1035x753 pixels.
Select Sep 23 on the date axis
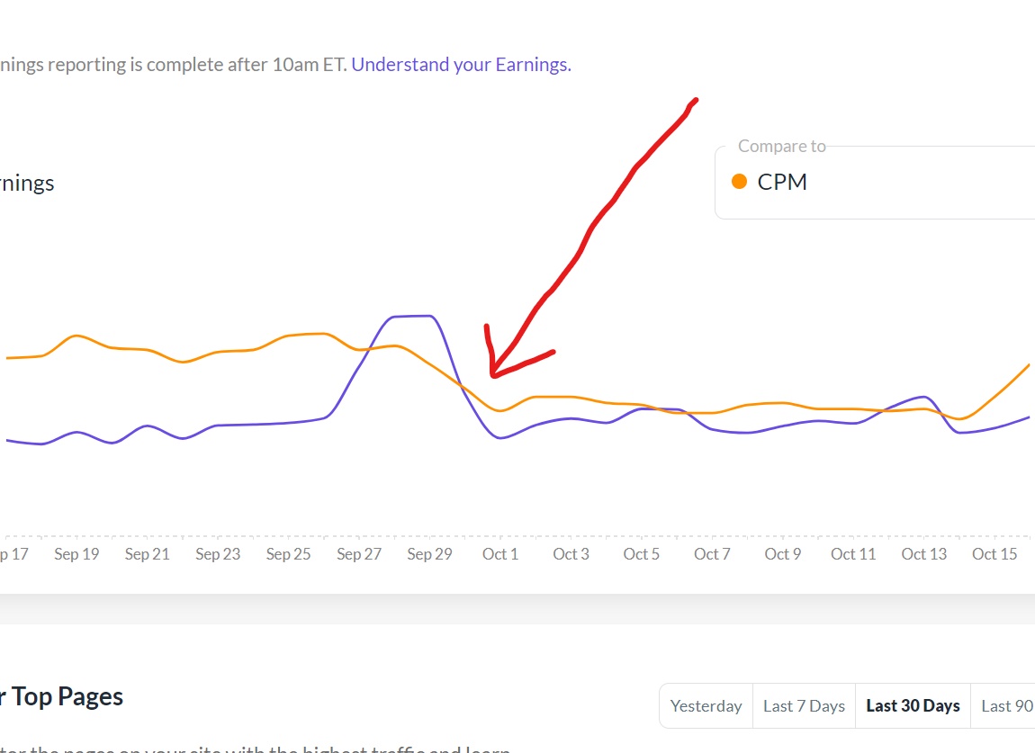point(218,554)
